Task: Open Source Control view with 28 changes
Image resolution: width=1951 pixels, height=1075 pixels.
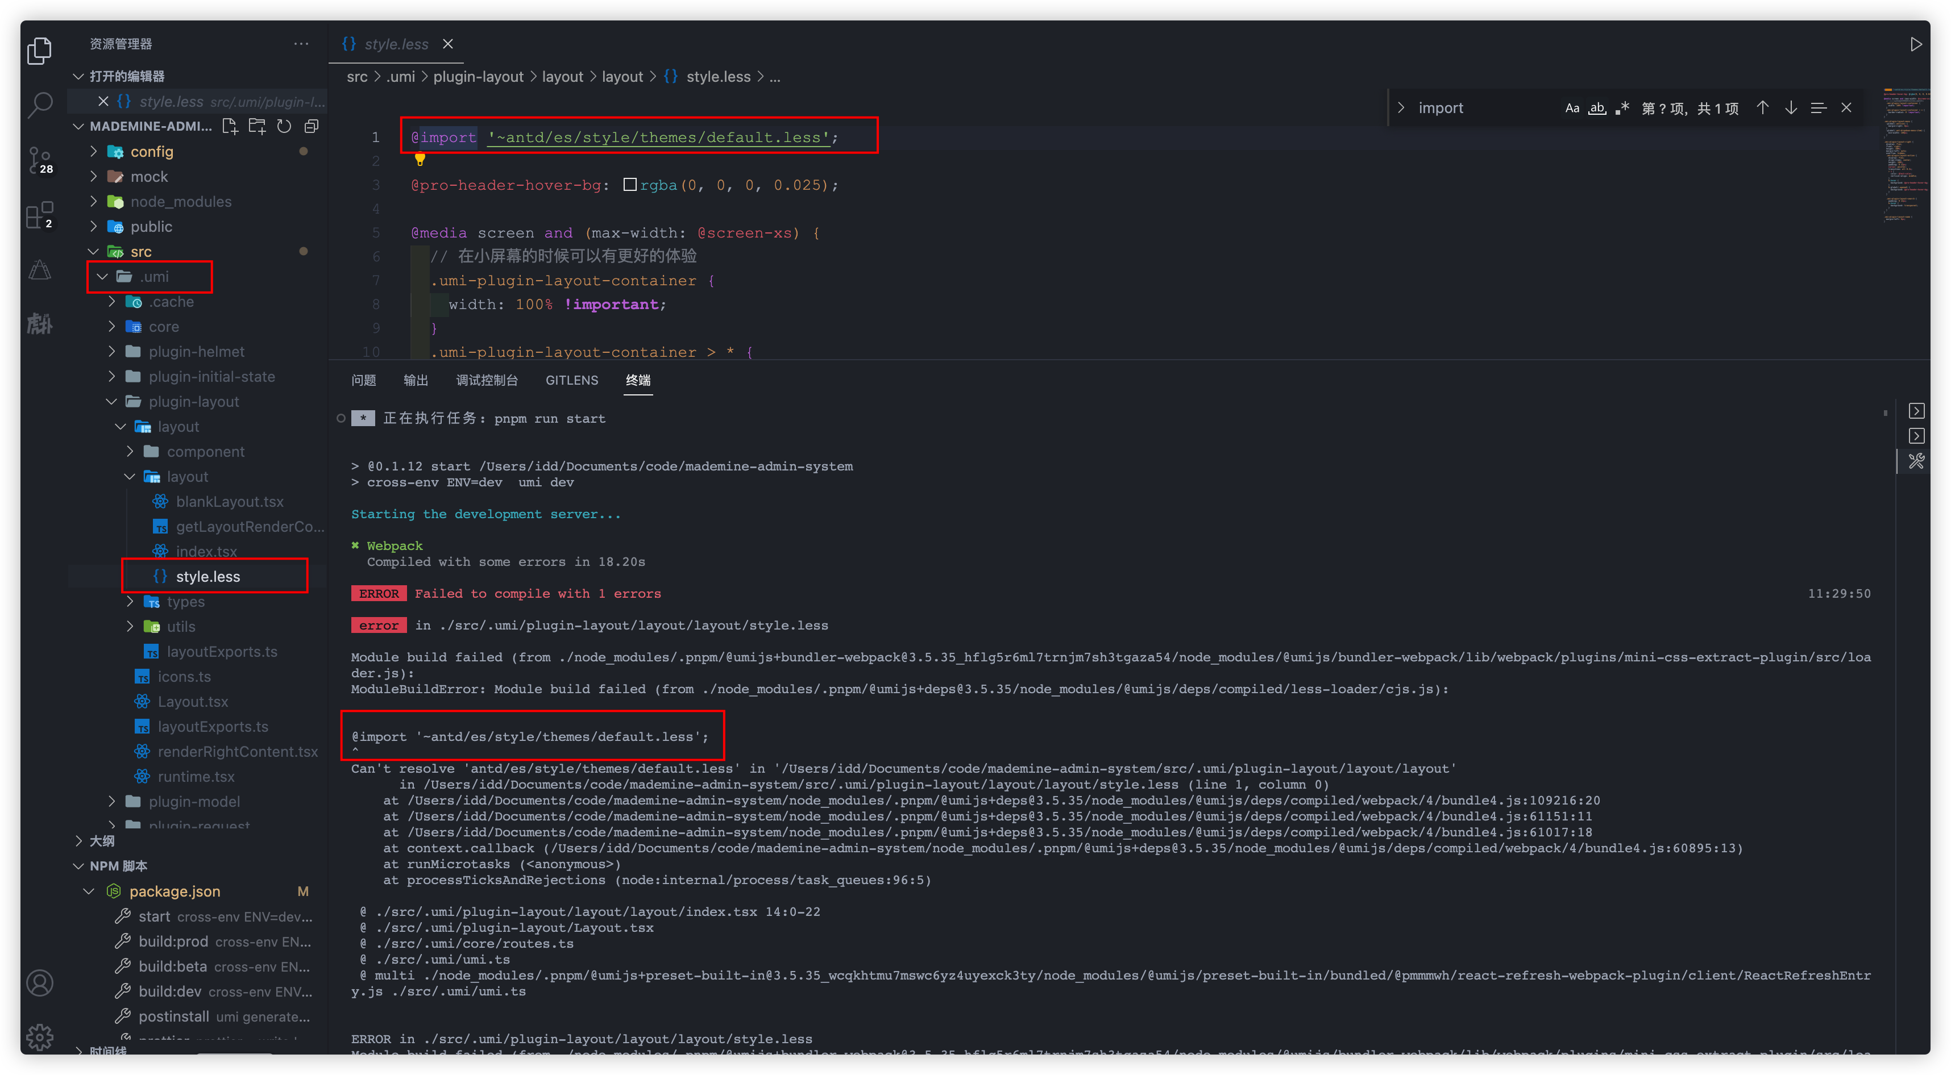Action: [39, 160]
